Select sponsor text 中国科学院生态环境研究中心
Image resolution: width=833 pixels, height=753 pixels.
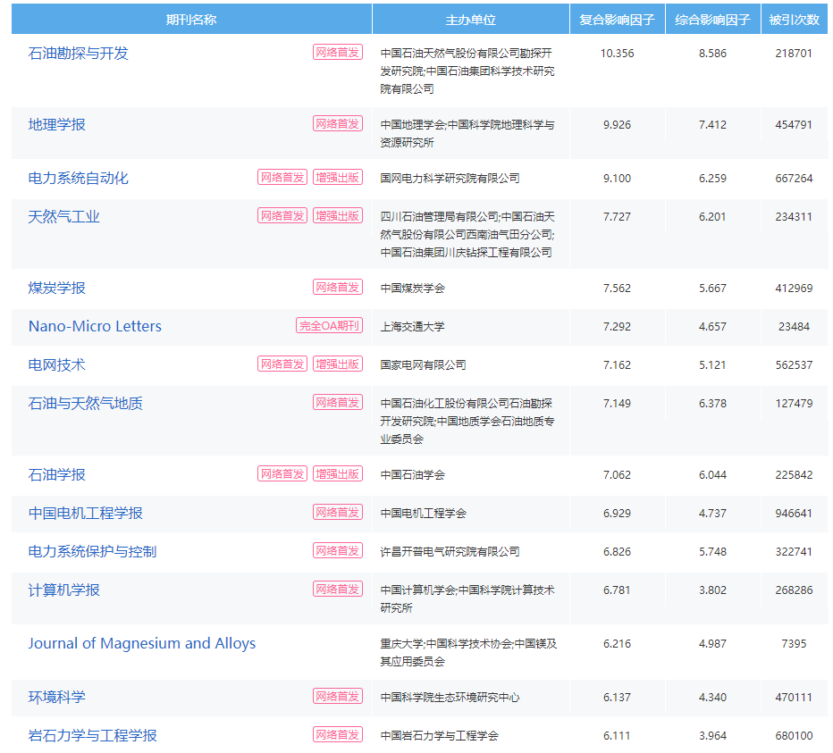point(450,698)
